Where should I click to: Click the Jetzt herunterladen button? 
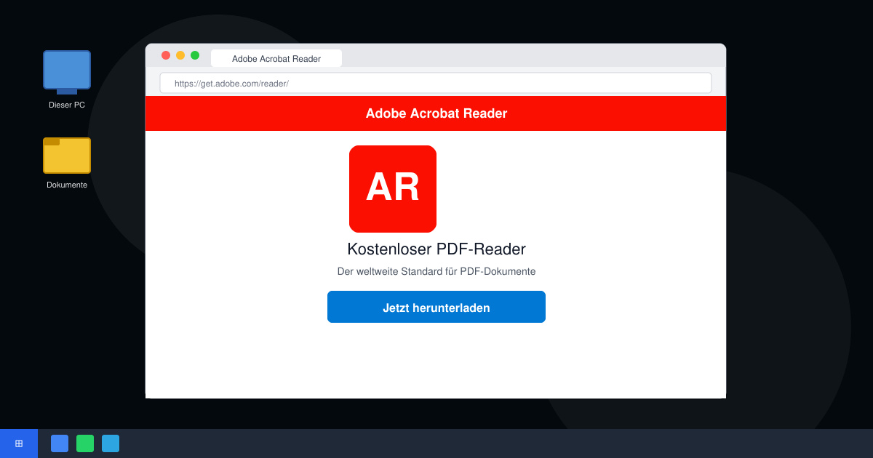tap(436, 307)
